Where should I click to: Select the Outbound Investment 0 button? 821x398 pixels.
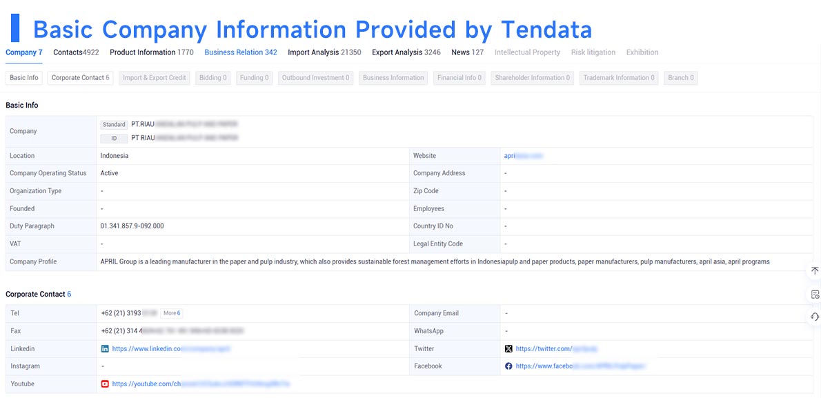[316, 77]
